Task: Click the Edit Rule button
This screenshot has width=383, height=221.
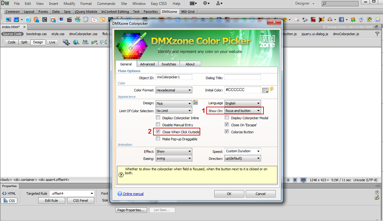Action: pos(52,201)
